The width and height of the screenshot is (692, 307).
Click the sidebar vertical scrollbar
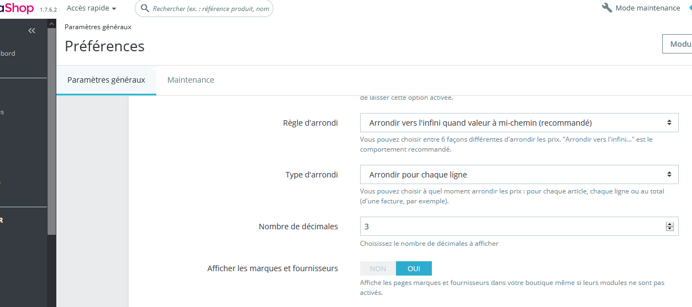tap(51, 132)
